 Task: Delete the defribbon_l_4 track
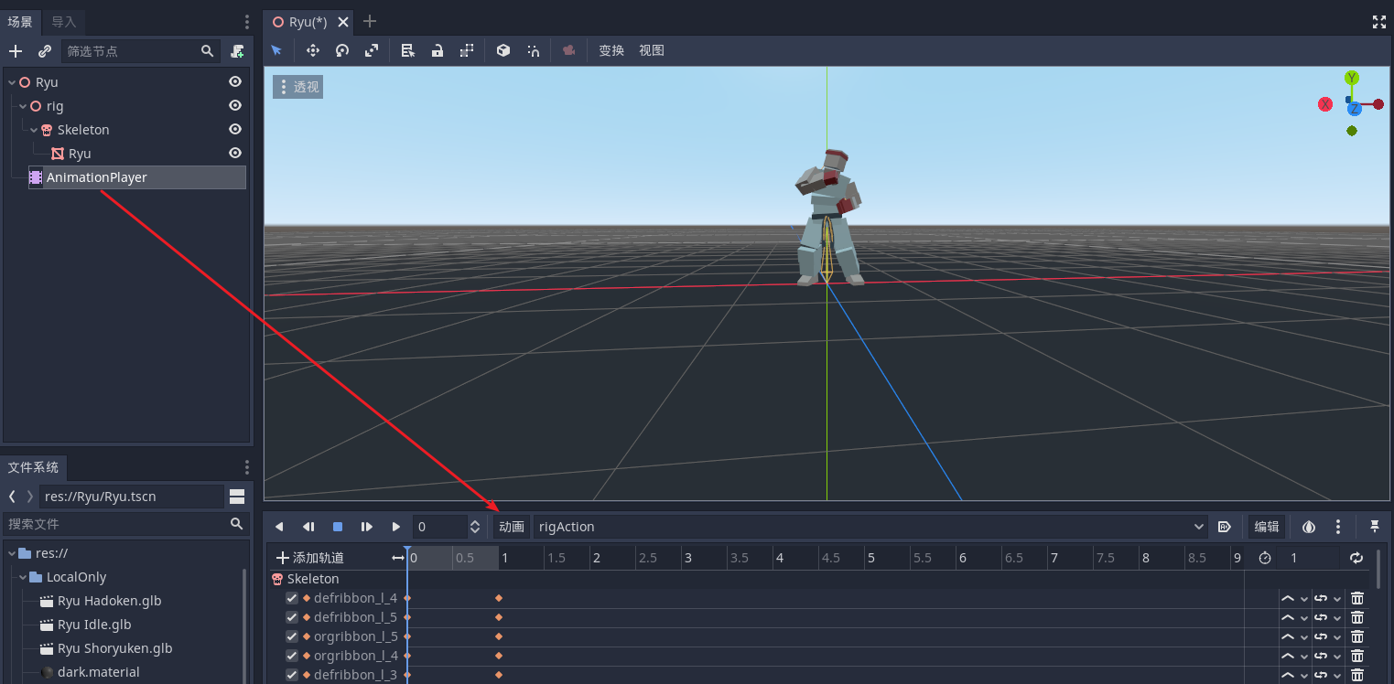click(1357, 598)
